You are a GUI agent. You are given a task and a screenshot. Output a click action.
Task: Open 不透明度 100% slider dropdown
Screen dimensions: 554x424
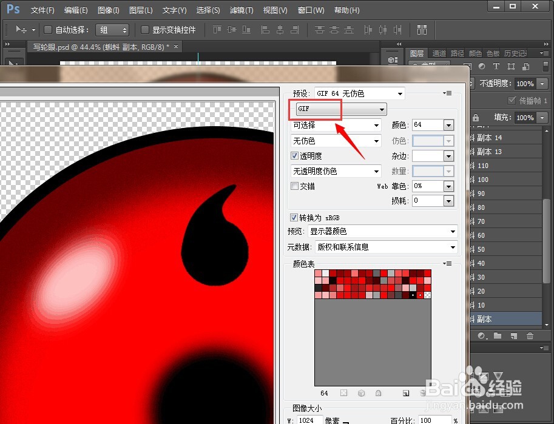pyautogui.click(x=542, y=84)
